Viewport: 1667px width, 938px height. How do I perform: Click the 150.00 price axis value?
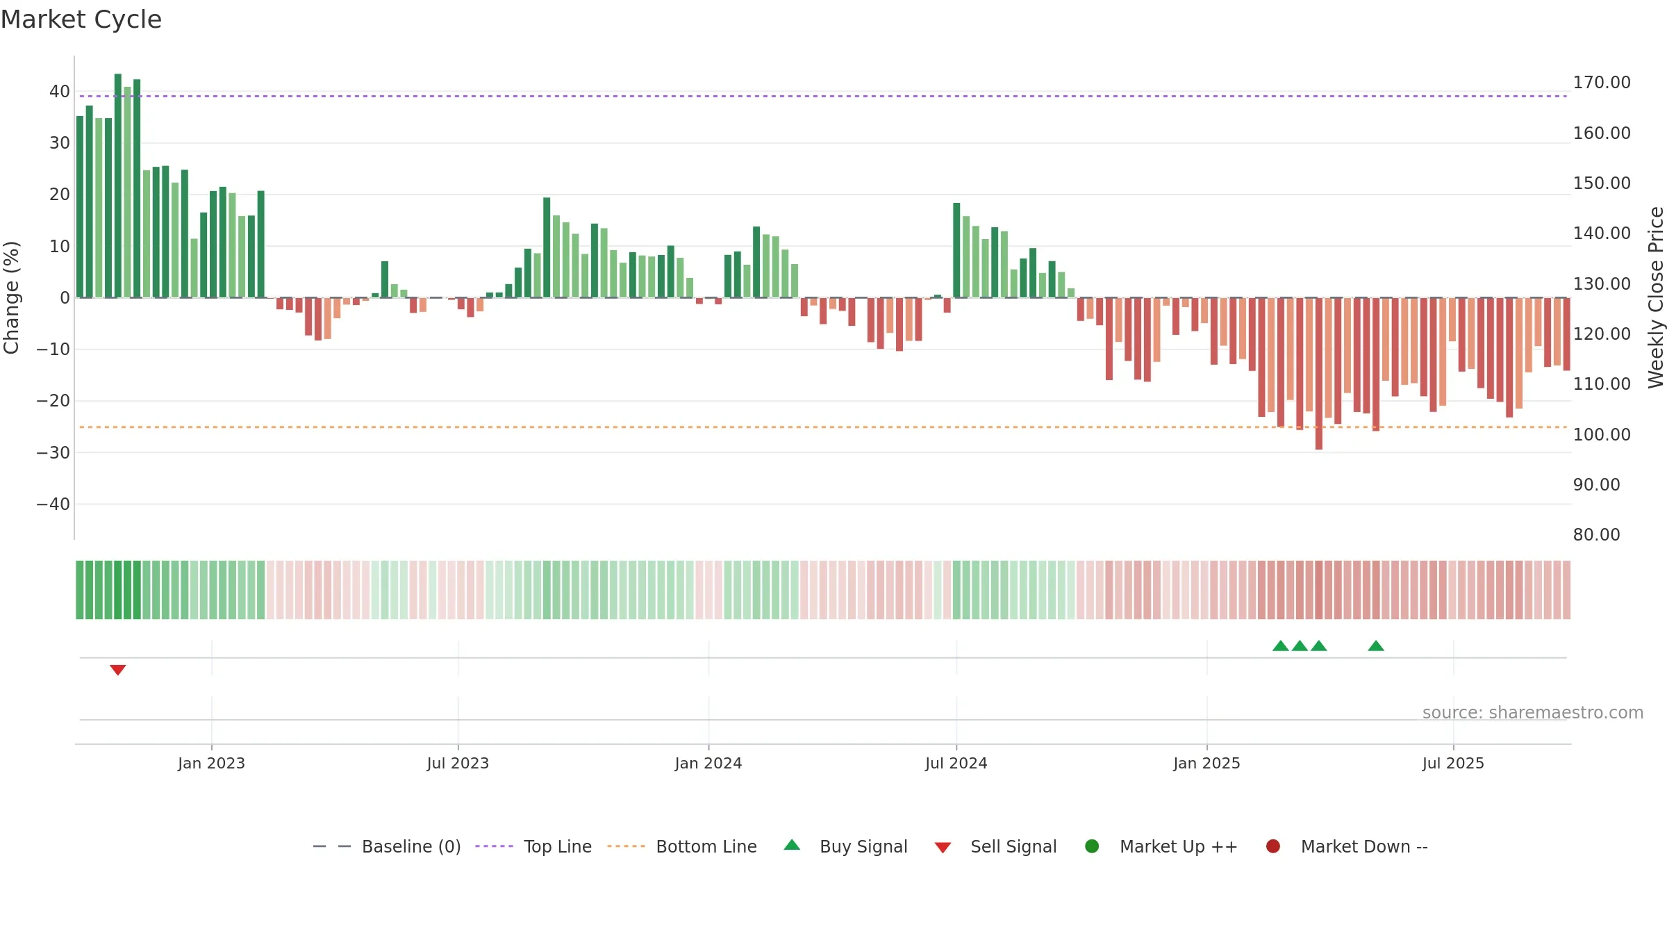tap(1602, 183)
